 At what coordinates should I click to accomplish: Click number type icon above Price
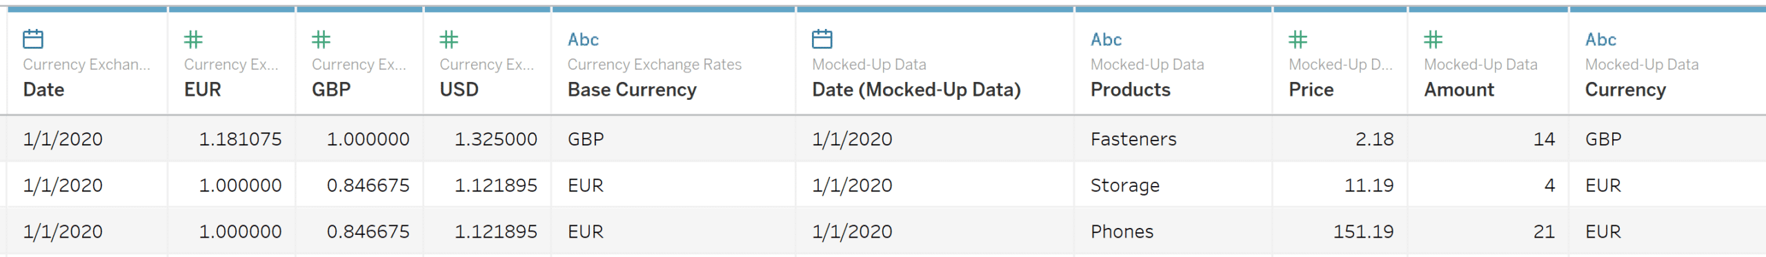point(1298,39)
